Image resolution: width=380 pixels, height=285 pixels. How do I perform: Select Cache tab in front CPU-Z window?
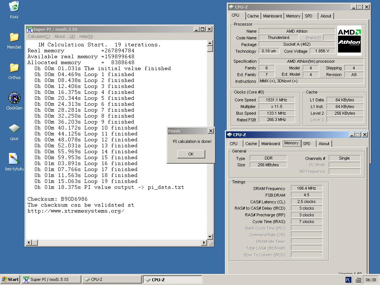point(251,144)
